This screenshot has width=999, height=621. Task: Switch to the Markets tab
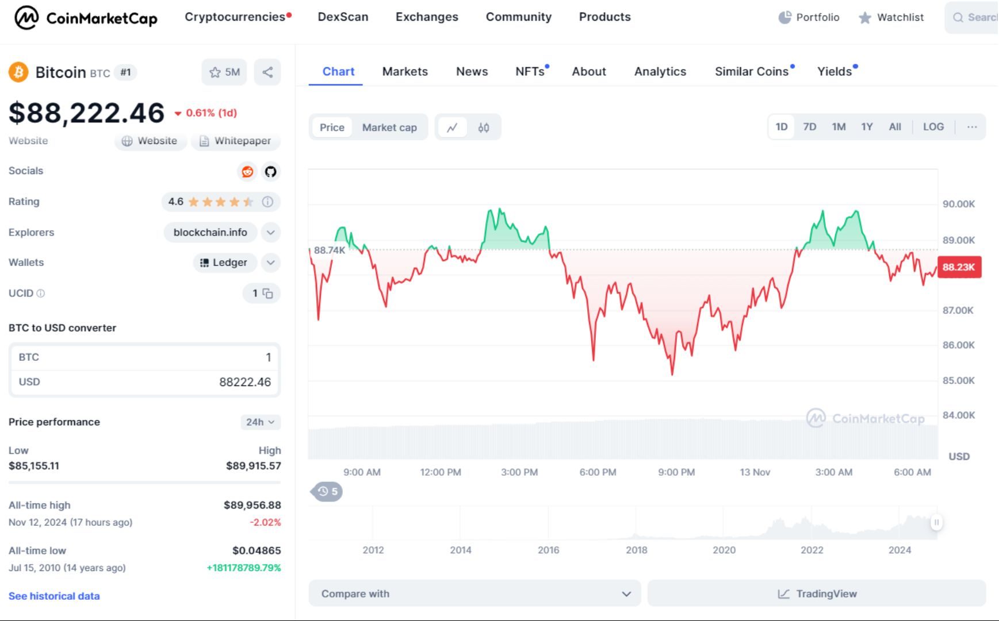click(x=404, y=71)
